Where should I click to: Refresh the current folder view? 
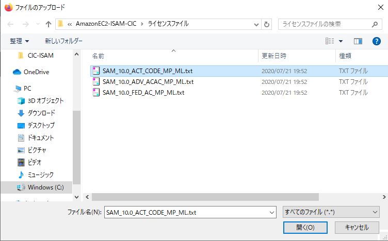[x=267, y=24]
